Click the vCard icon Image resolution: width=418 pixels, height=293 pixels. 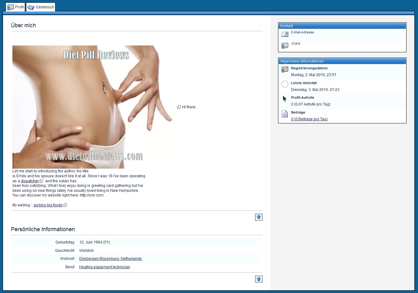pyautogui.click(x=285, y=45)
